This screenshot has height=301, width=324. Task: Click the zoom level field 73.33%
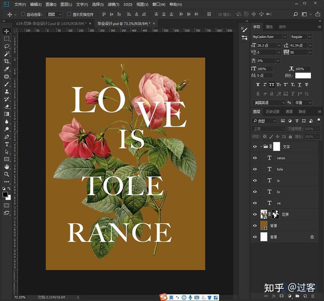(x=20, y=297)
